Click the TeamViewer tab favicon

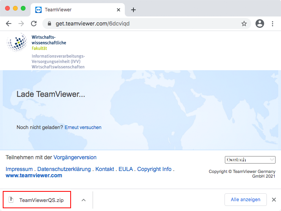click(38, 10)
